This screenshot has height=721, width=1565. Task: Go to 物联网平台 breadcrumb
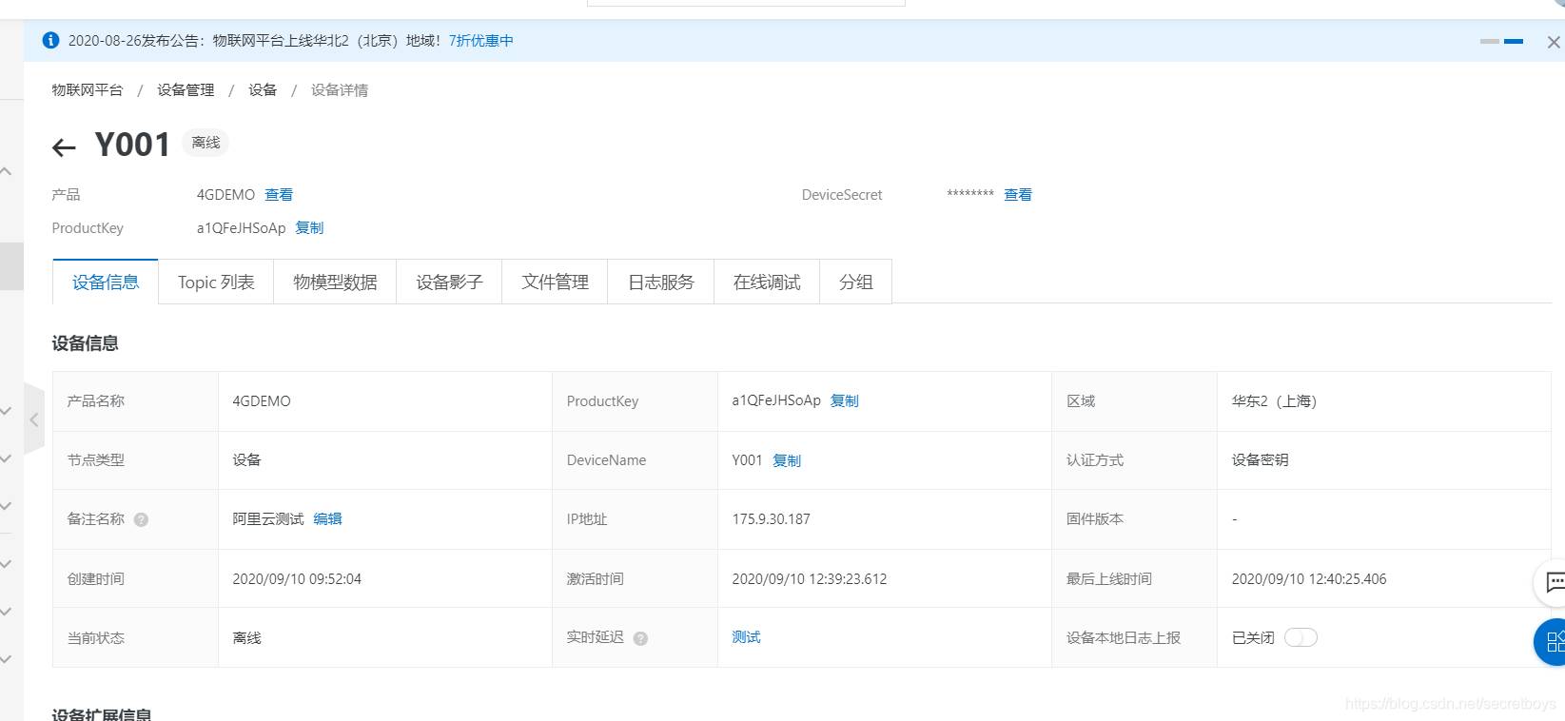point(88,89)
